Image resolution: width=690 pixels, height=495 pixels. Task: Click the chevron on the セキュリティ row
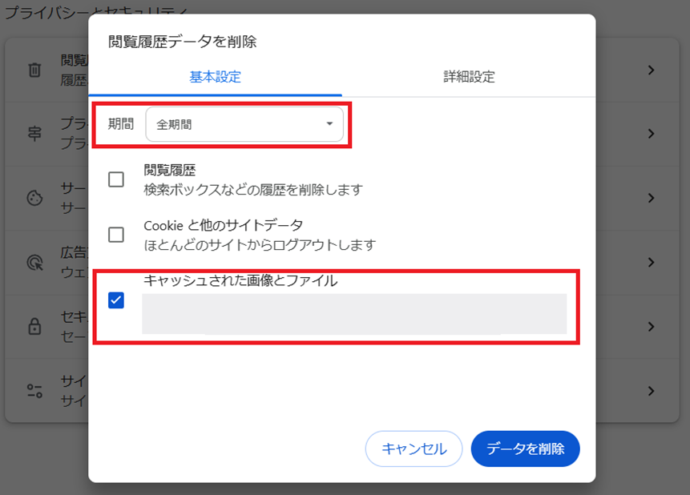(x=650, y=327)
